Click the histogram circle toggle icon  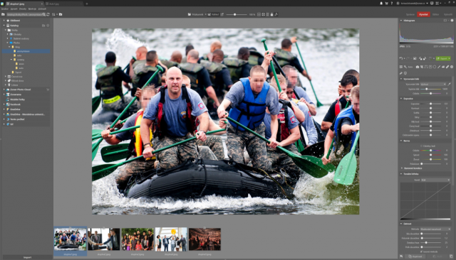pyautogui.click(x=452, y=21)
